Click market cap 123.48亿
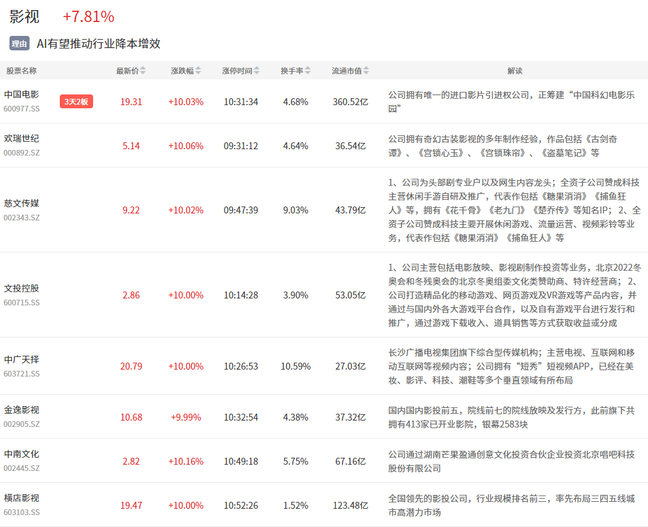The image size is (648, 527). pos(350,506)
